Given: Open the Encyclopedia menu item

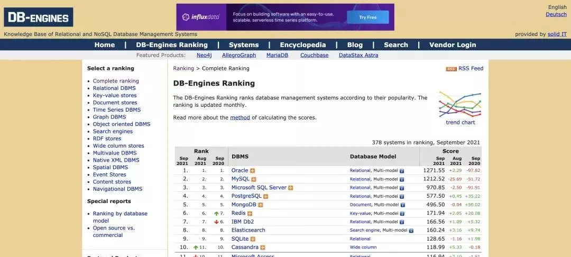Looking at the screenshot, I should tap(303, 45).
